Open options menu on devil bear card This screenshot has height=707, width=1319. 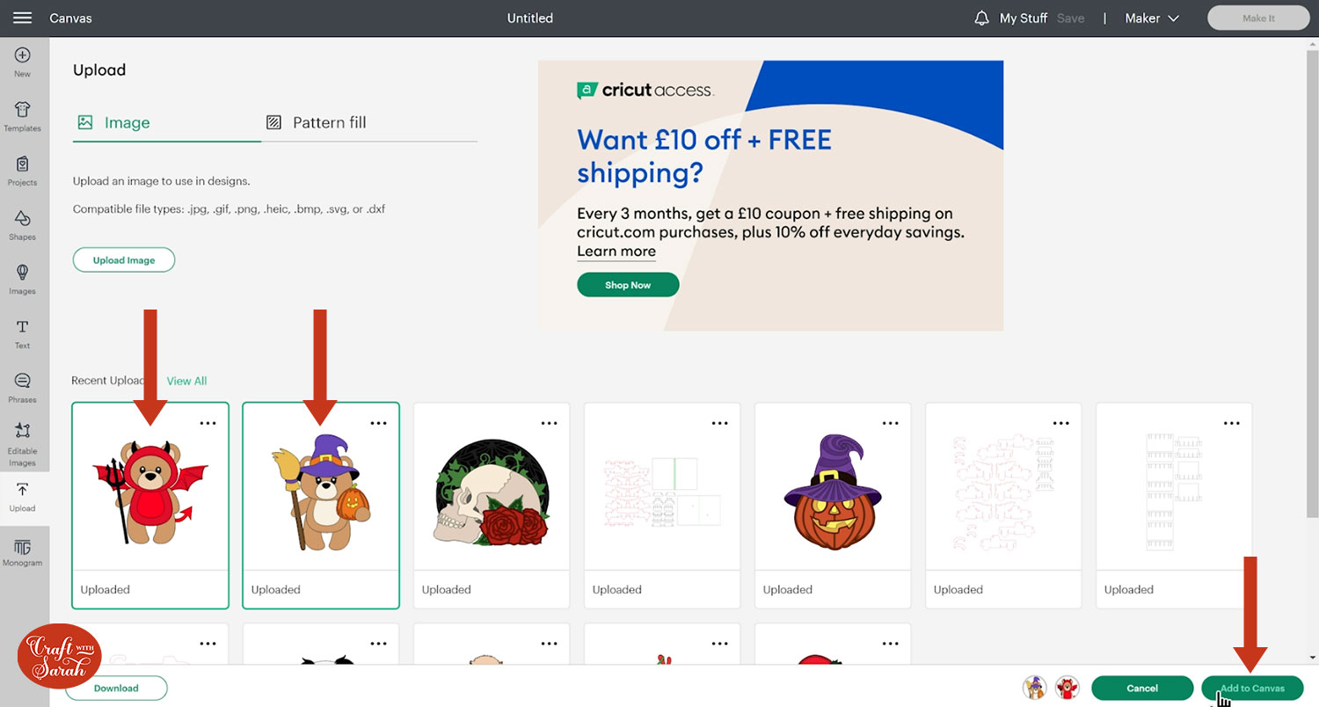point(208,423)
